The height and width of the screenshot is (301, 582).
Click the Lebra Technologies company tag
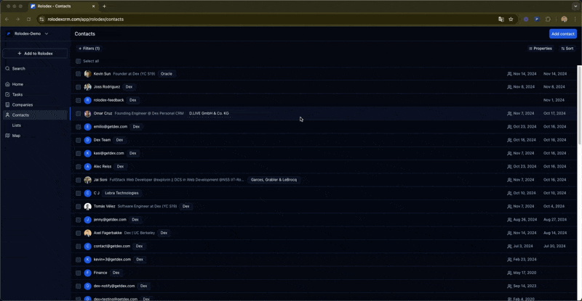(x=121, y=193)
